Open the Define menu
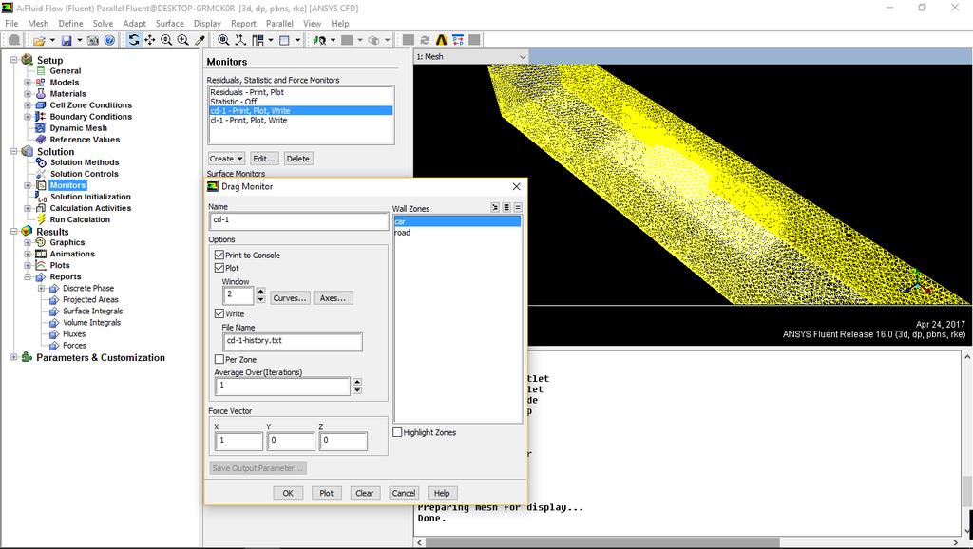973x549 pixels. (x=70, y=24)
